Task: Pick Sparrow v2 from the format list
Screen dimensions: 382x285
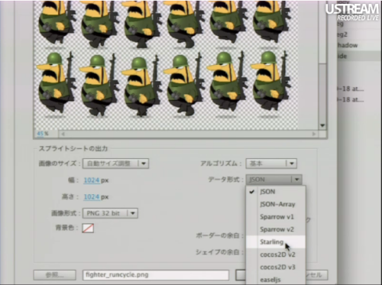Action: click(x=276, y=229)
